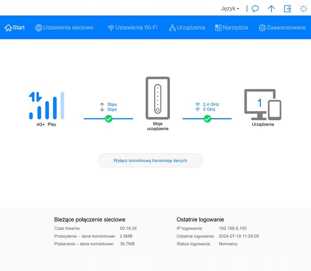
Task: Open Ustawienia Wi-Fi tab
Action: 132,28
